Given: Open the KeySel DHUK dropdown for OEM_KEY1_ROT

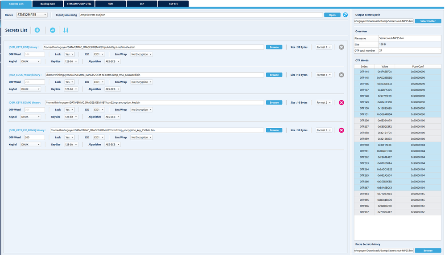Looking at the screenshot, I should click(x=30, y=61).
